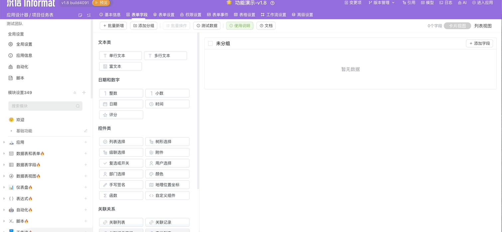Switch to 列表视图 list view

(x=483, y=26)
